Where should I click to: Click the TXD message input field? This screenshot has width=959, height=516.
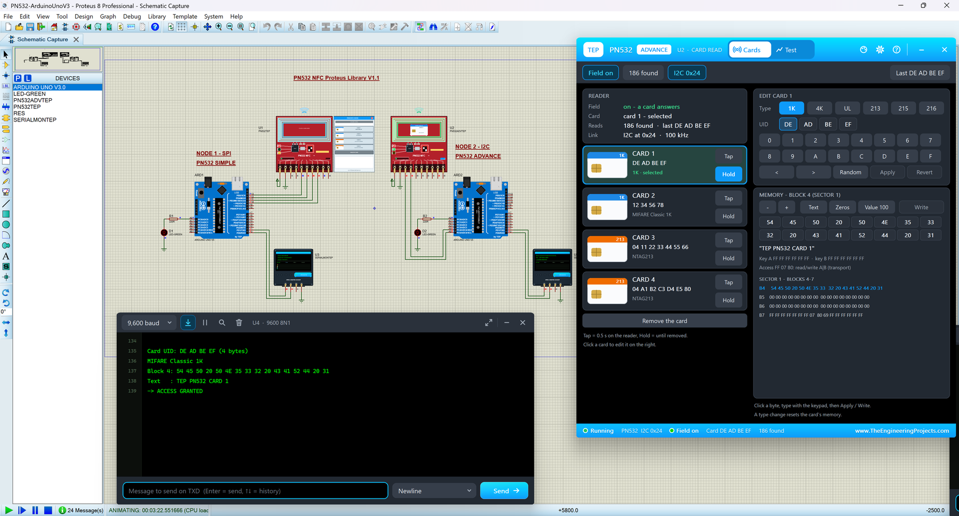pos(255,491)
